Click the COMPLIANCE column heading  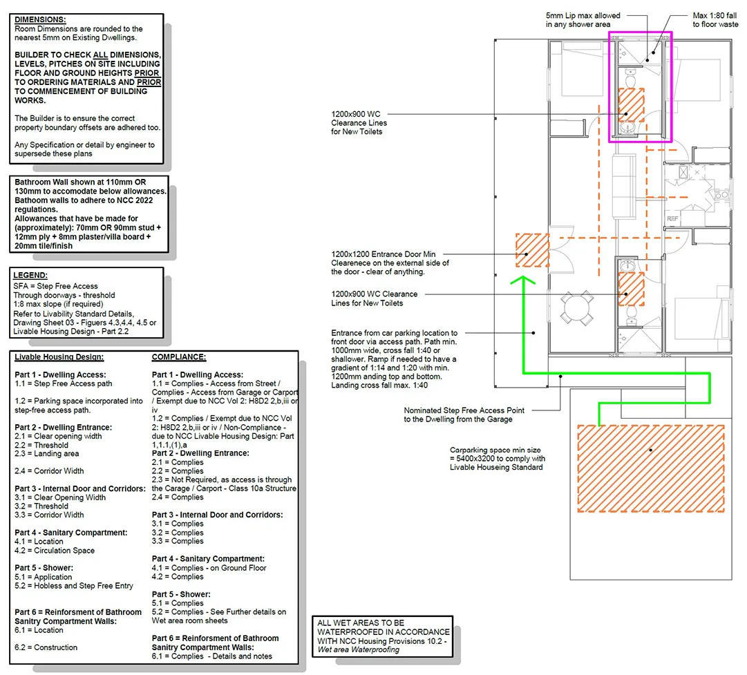179,357
